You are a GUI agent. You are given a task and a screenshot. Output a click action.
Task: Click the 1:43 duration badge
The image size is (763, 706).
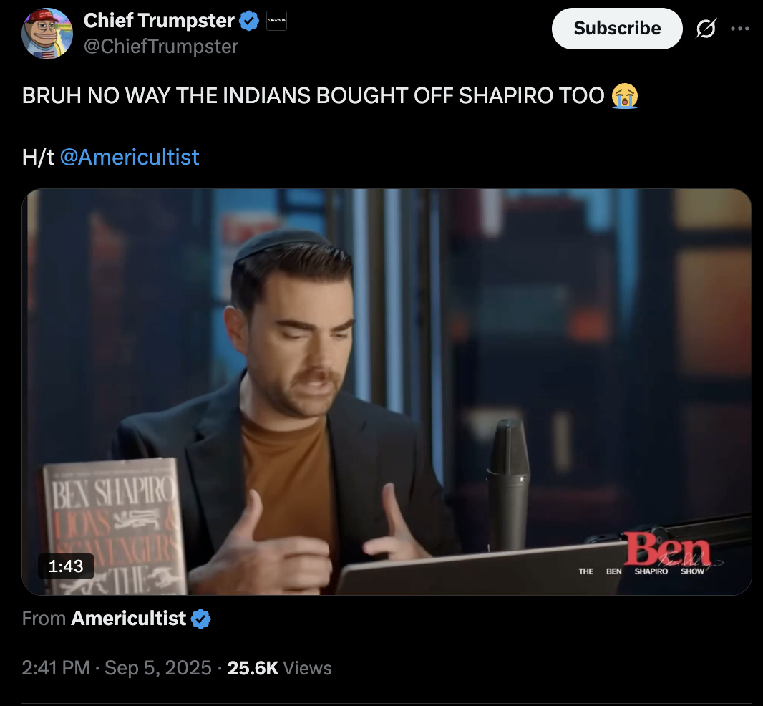pos(66,566)
